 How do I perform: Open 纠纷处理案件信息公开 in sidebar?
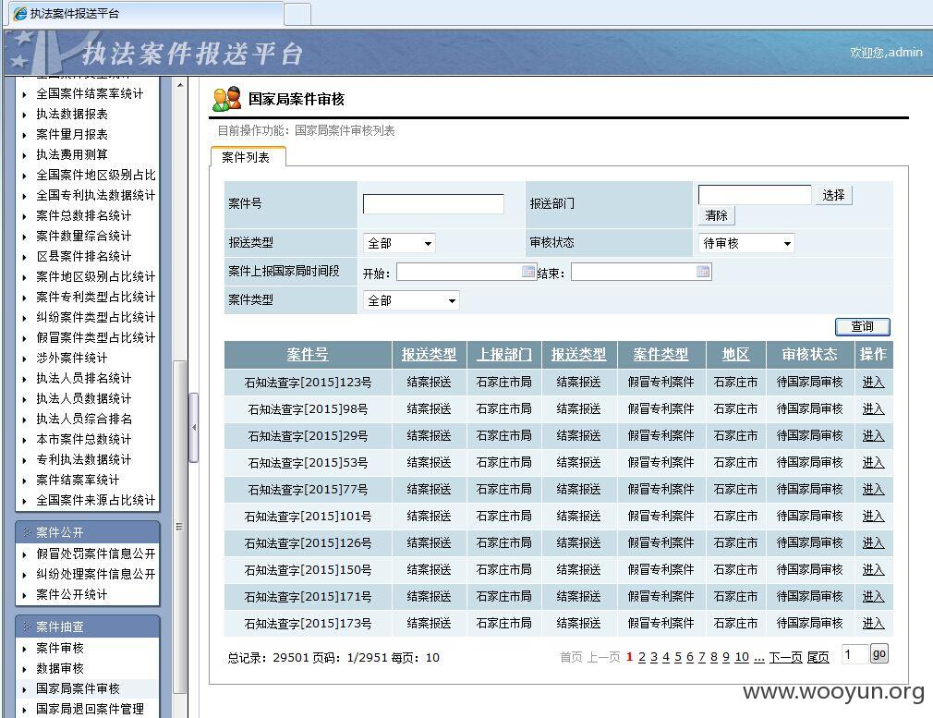pos(96,574)
